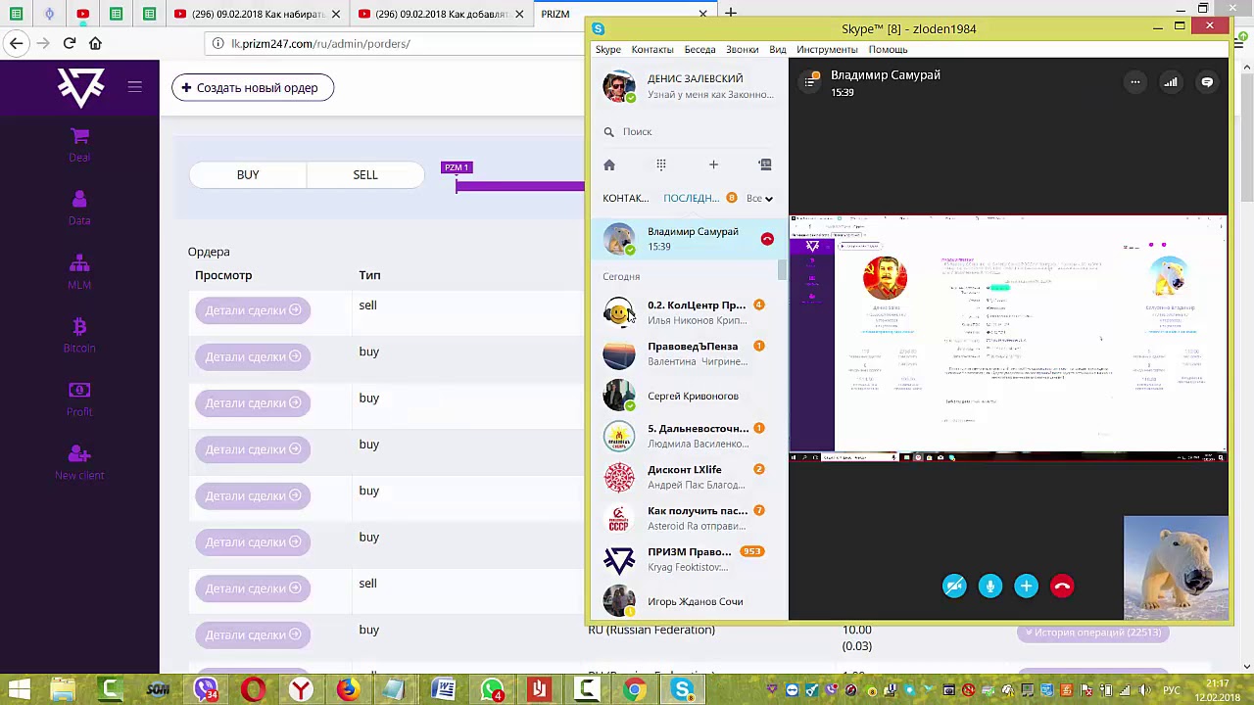
Task: Open Помощь menu in Skype
Action: click(888, 49)
